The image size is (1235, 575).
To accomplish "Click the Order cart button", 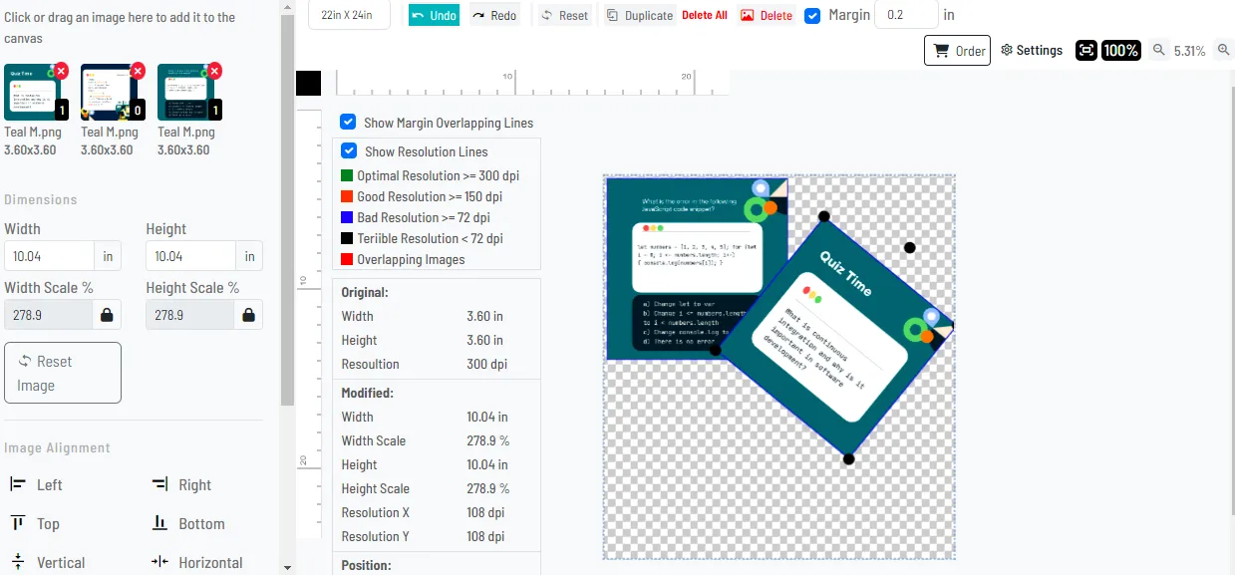I will point(957,51).
